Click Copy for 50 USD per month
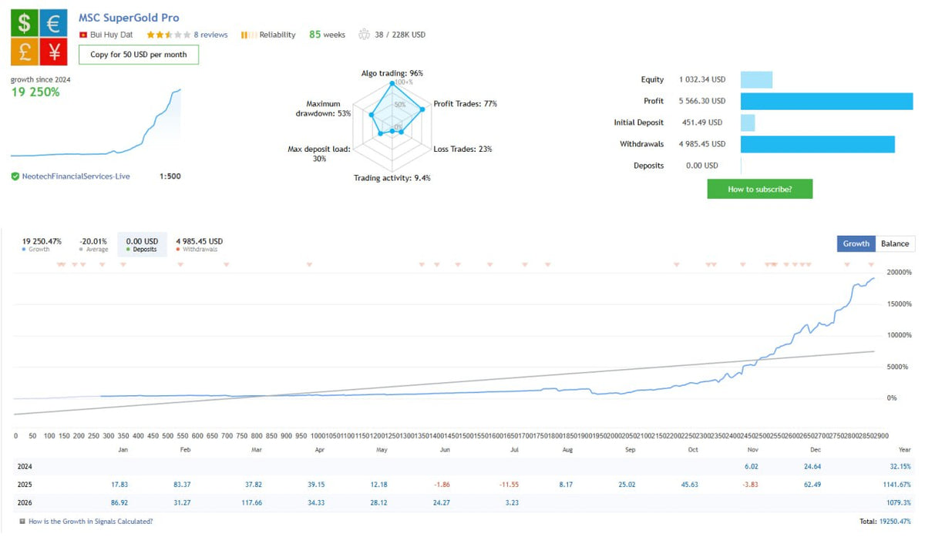Viewport: 925px width, 547px height. 139,55
